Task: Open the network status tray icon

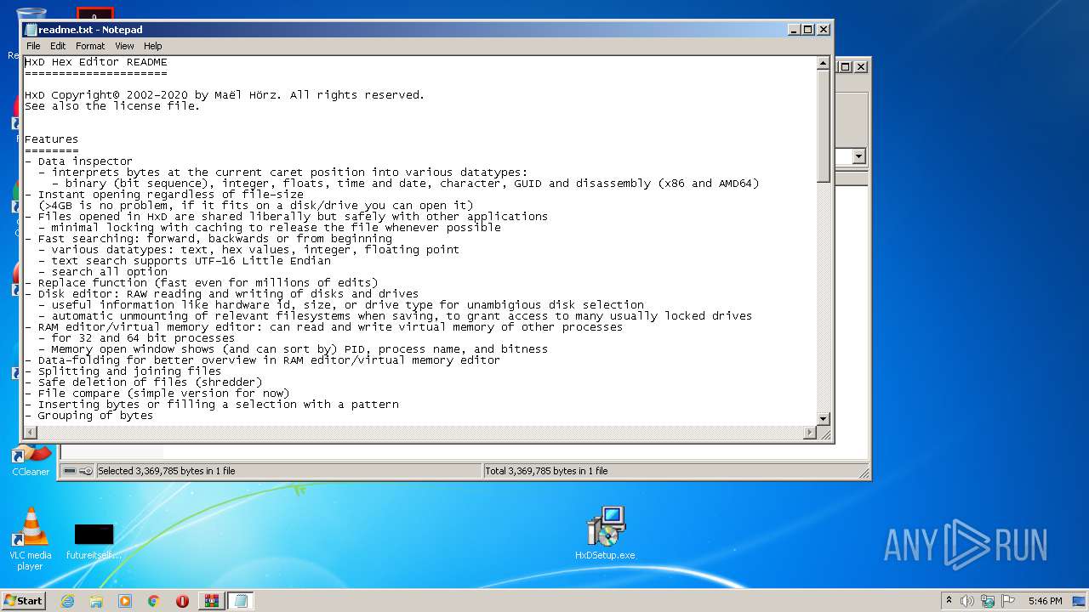Action: (x=988, y=601)
